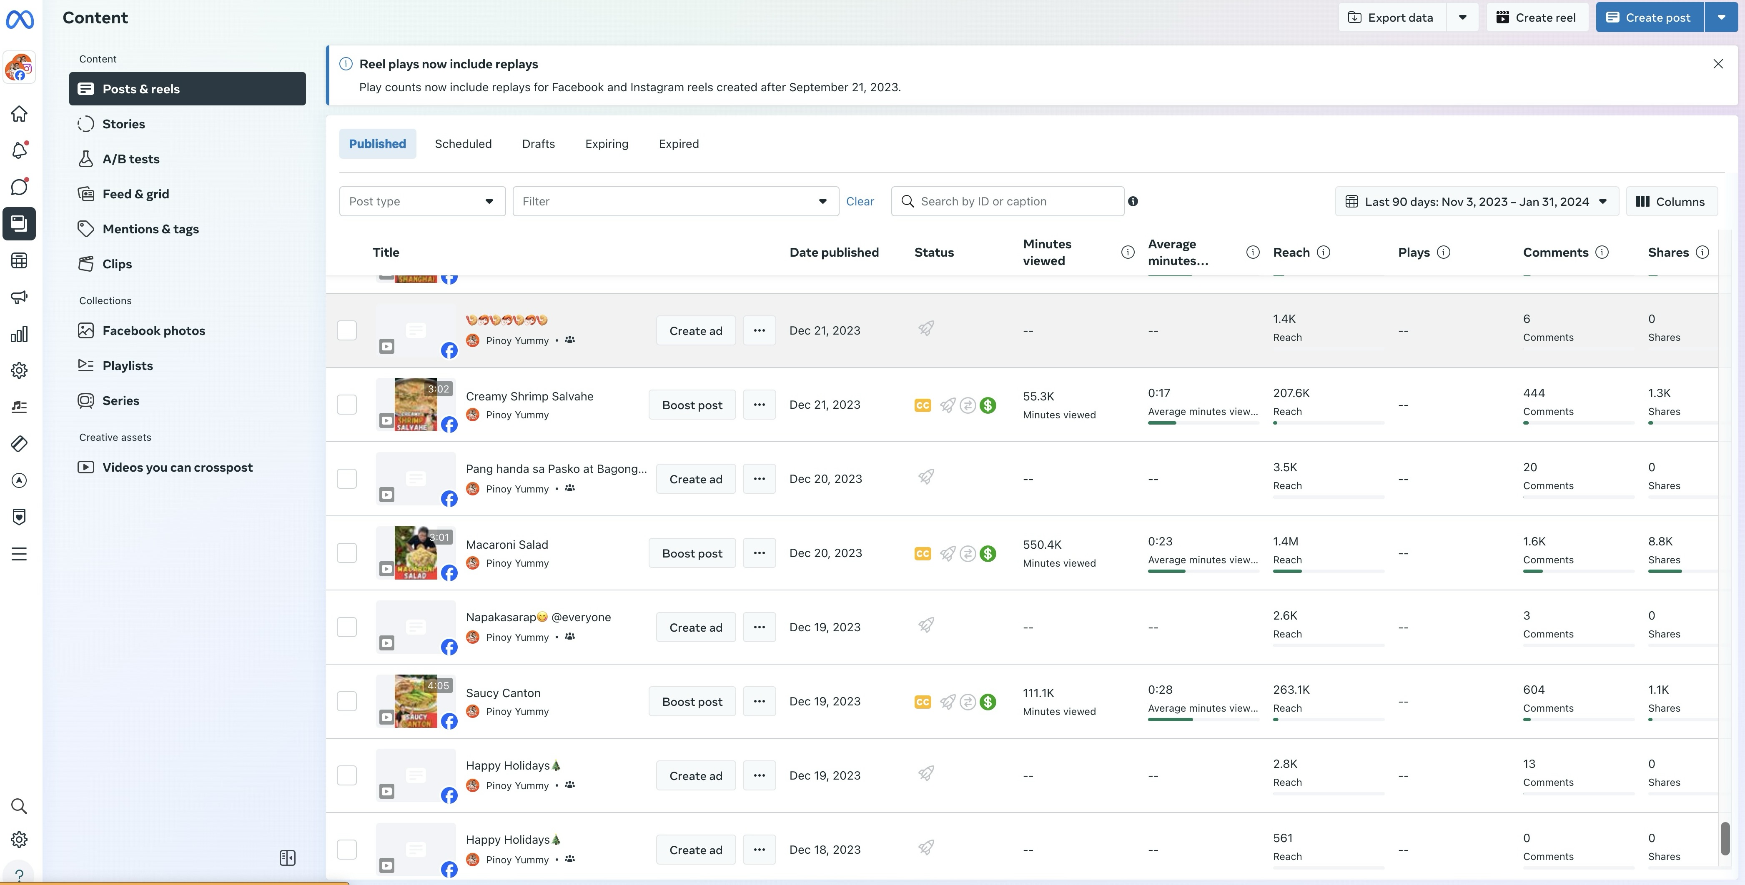Click info icon next to Reach column
The width and height of the screenshot is (1745, 885).
(1323, 252)
